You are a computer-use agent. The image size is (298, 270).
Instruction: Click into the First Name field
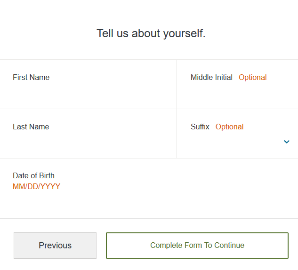point(88,84)
